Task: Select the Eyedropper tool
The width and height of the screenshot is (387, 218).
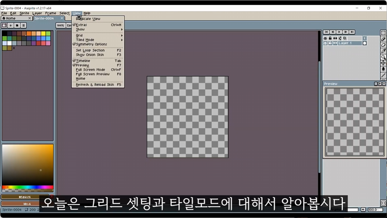Action: [383, 51]
